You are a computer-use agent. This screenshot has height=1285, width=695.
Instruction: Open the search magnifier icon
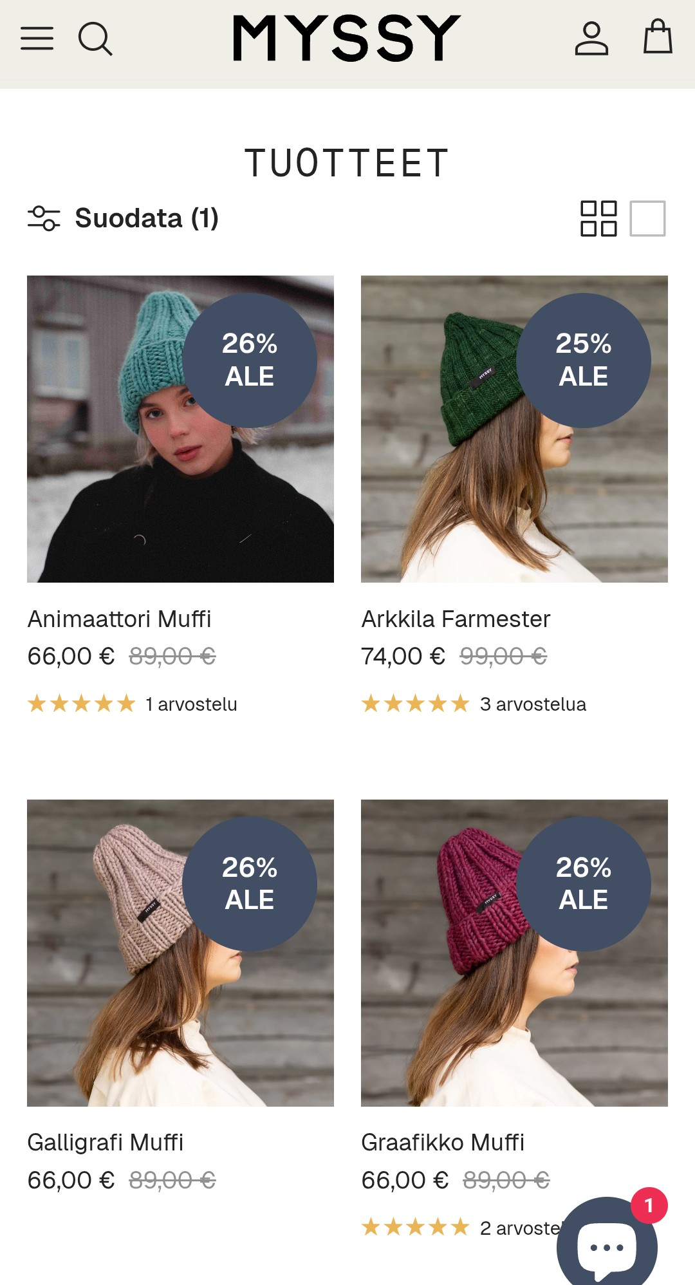[95, 39]
